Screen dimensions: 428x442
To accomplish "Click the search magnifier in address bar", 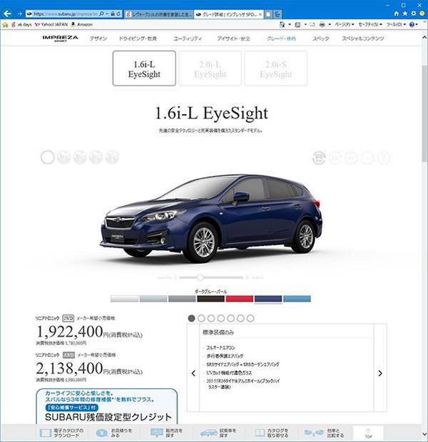I will (x=101, y=14).
